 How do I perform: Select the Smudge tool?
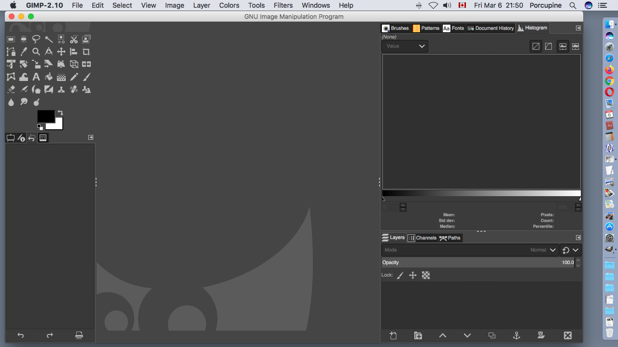point(23,102)
